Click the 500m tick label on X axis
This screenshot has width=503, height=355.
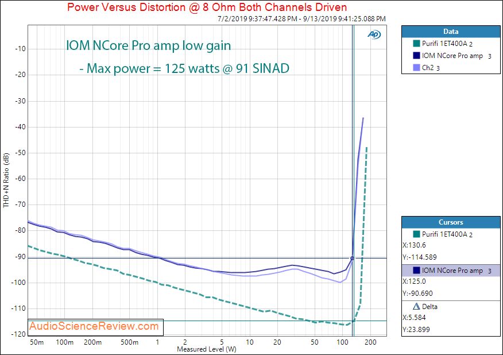[x=129, y=342]
